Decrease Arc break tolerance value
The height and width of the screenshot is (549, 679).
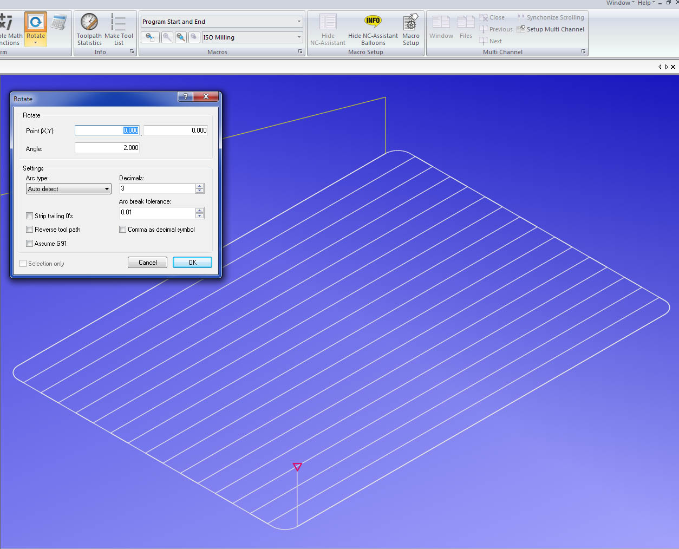tap(200, 215)
